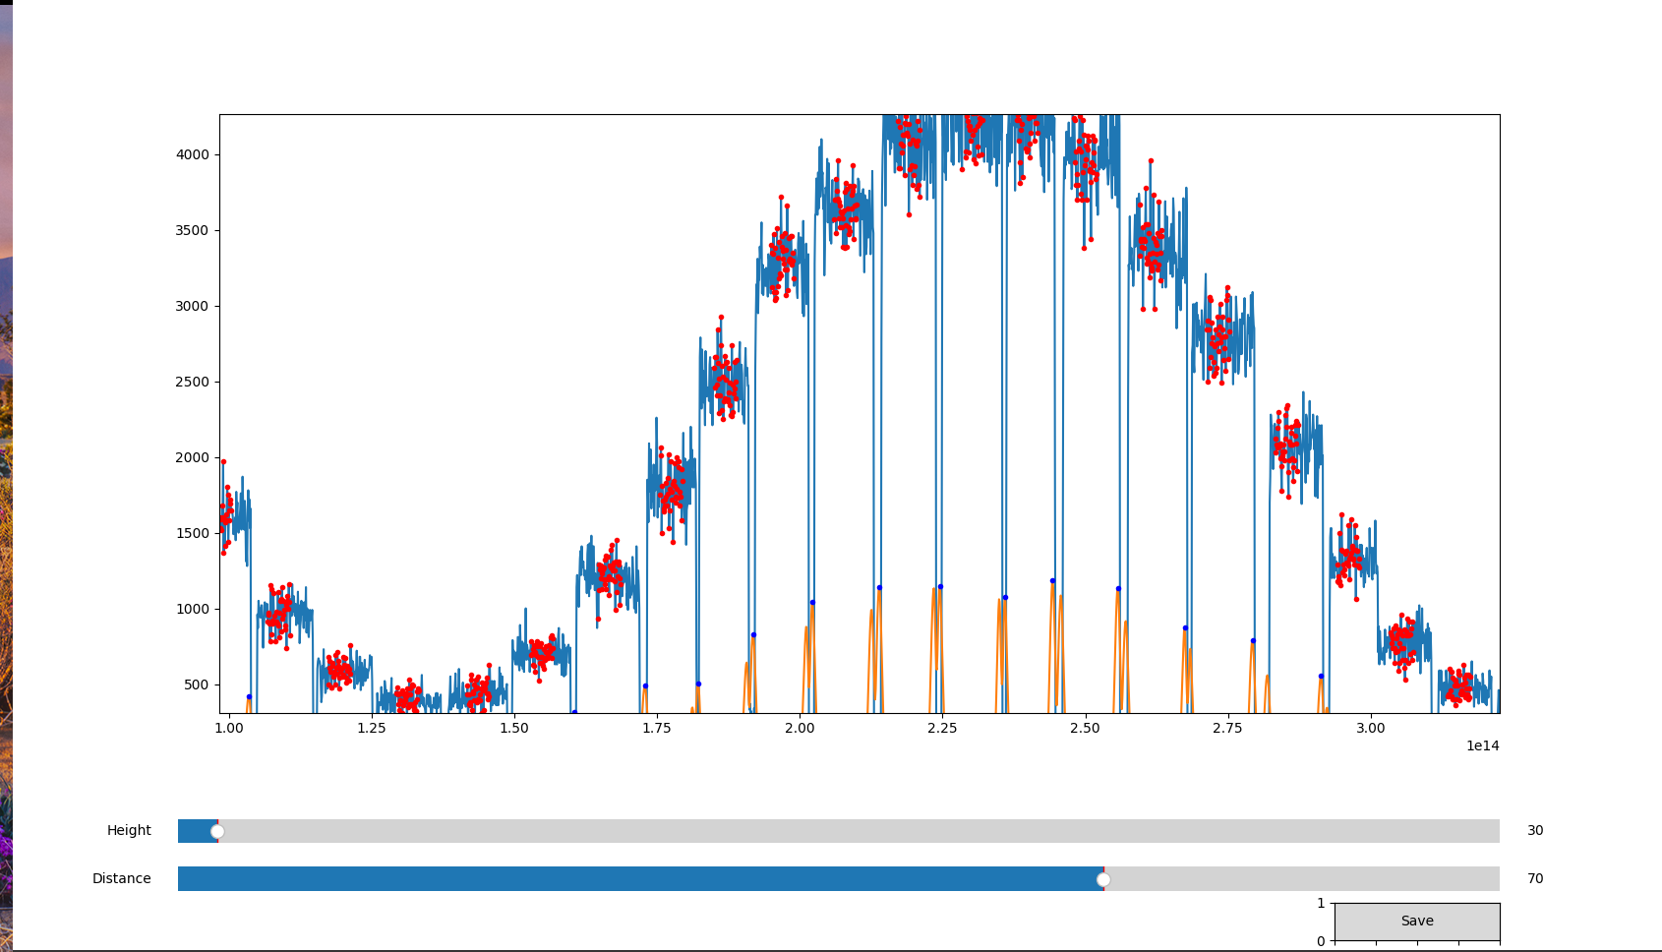Click the value 70 beside the Distance slider
The image size is (1662, 952).
[x=1535, y=879]
